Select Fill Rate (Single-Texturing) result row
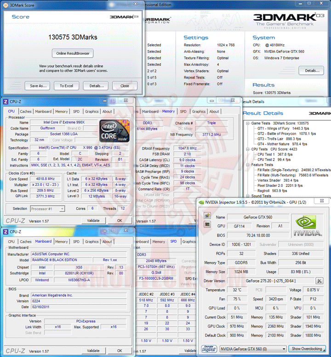This screenshot has width=331, height=357. (x=294, y=170)
